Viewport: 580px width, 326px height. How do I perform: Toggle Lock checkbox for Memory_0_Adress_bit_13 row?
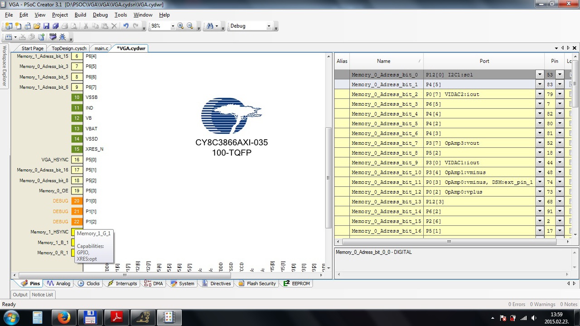click(571, 201)
